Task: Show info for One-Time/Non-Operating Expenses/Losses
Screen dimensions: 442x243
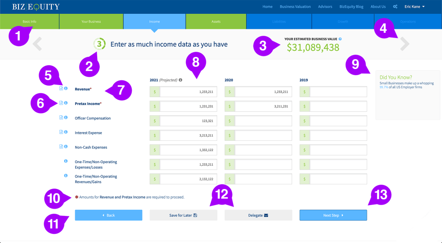Action: coord(66,161)
